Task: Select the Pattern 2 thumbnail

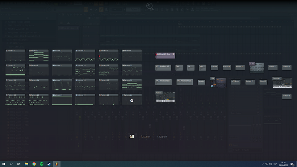Action: point(39,55)
